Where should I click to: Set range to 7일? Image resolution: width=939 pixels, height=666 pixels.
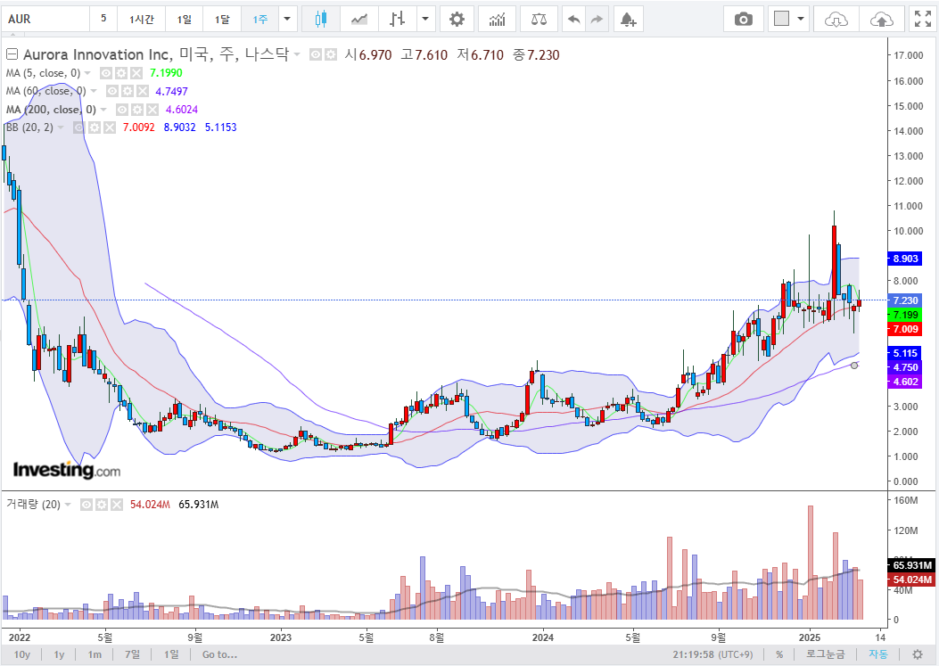[132, 654]
